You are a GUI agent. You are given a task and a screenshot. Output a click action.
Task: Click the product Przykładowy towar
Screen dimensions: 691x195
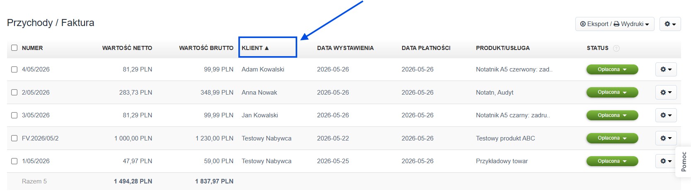502,161
